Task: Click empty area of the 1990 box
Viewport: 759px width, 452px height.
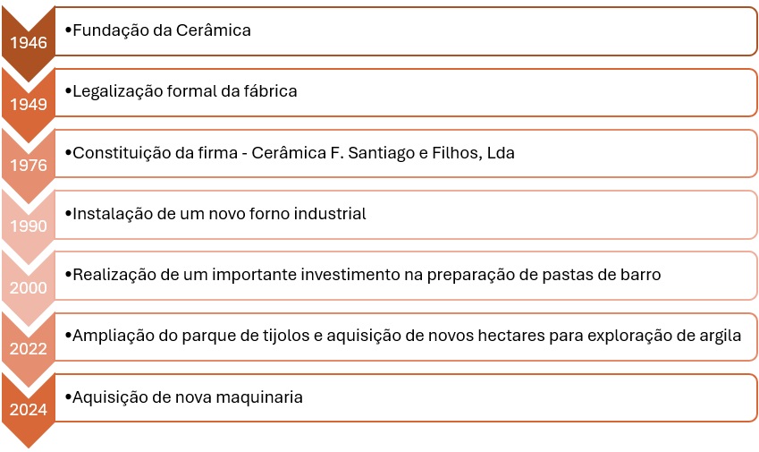Action: coord(561,214)
